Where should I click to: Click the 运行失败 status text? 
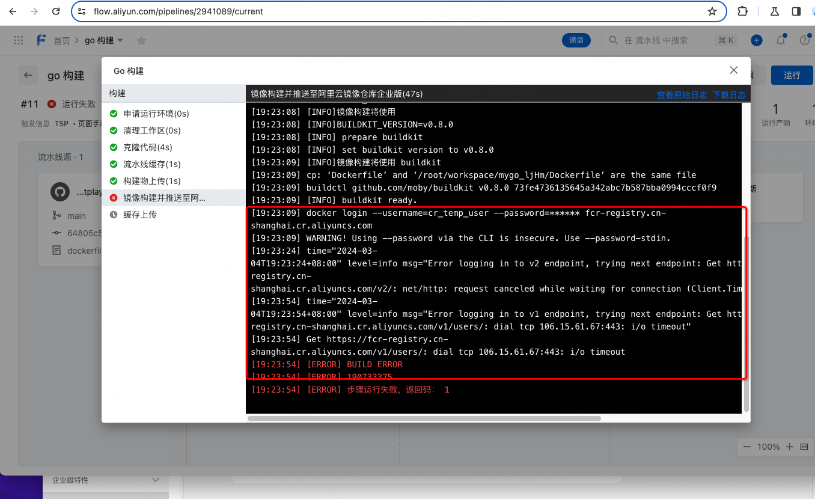(78, 104)
